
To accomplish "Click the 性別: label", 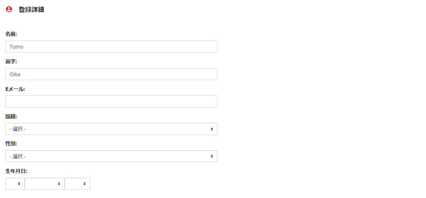I will (x=11, y=144).
